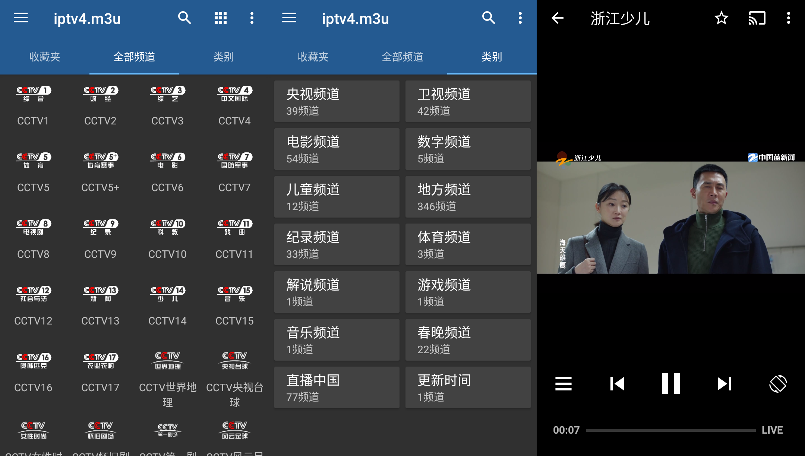Switch layout using the grid view icon
Image resolution: width=805 pixels, height=456 pixels.
(x=221, y=18)
